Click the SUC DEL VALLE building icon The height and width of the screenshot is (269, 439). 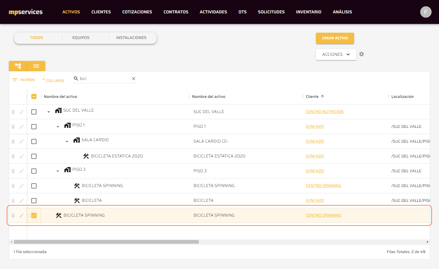[x=58, y=110]
